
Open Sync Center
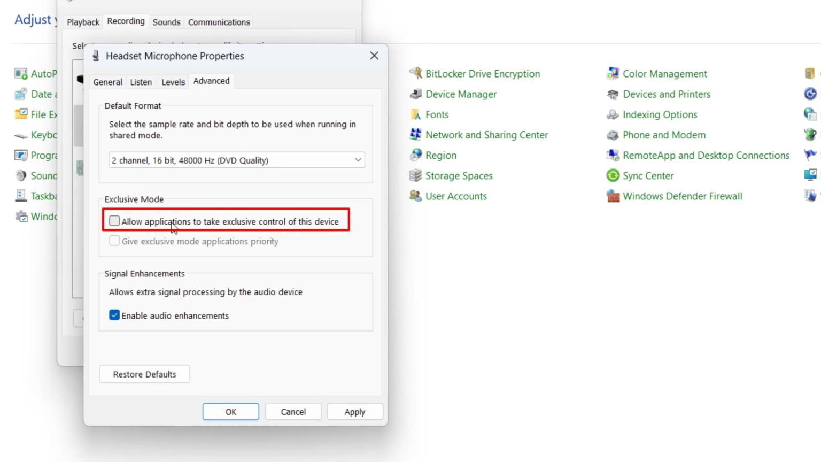click(x=648, y=175)
